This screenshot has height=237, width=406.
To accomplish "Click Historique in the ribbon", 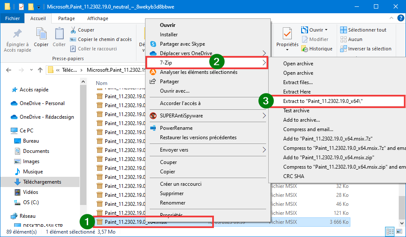I will [x=317, y=49].
